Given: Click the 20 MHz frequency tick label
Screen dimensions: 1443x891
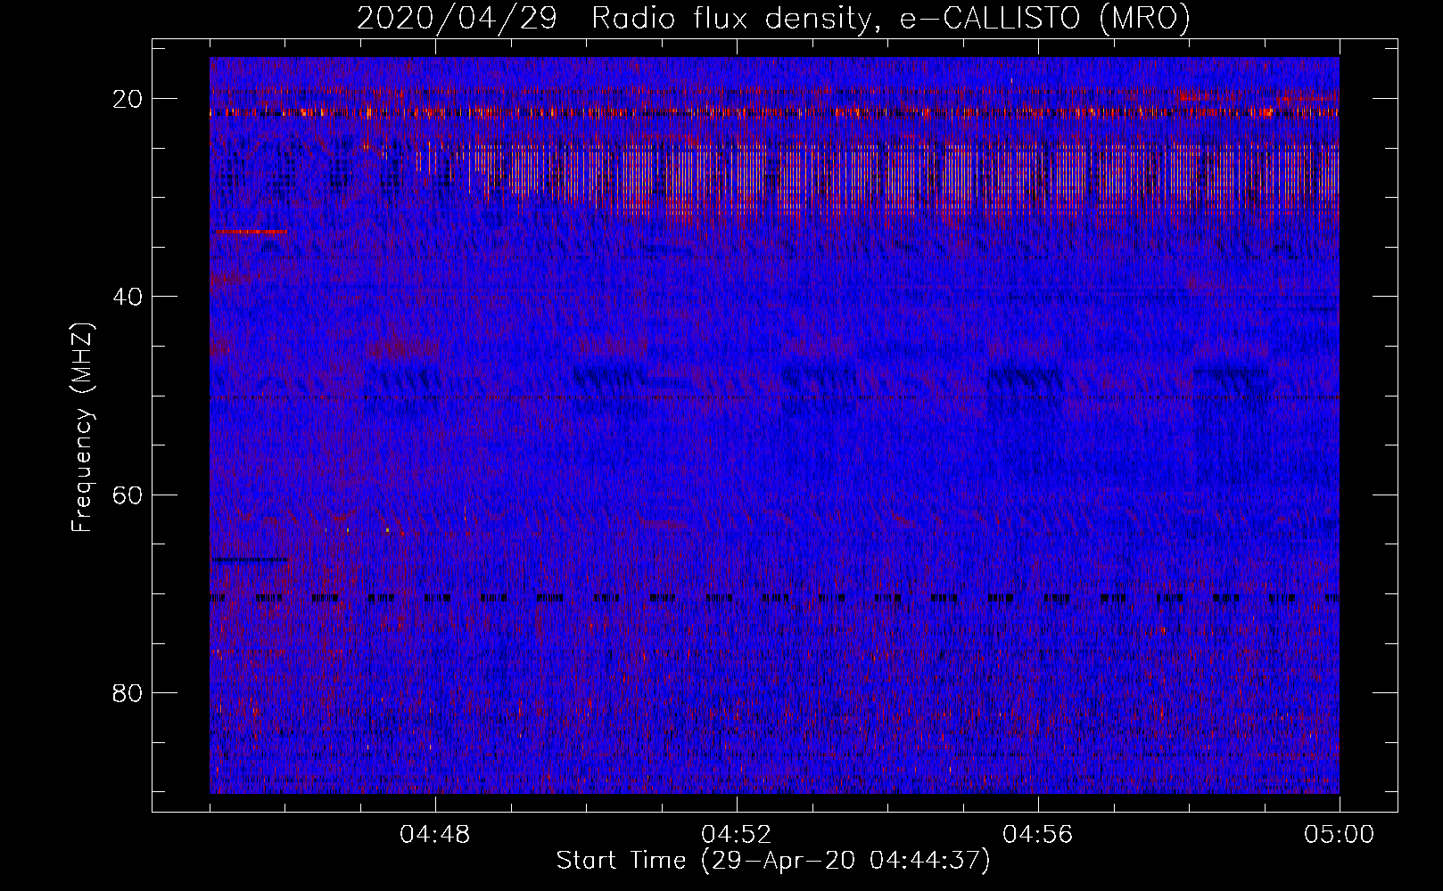Looking at the screenshot, I should pos(128,98).
